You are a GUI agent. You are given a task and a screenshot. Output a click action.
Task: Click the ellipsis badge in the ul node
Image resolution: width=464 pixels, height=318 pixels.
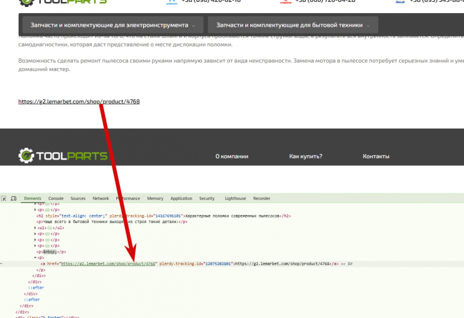[x=50, y=228]
